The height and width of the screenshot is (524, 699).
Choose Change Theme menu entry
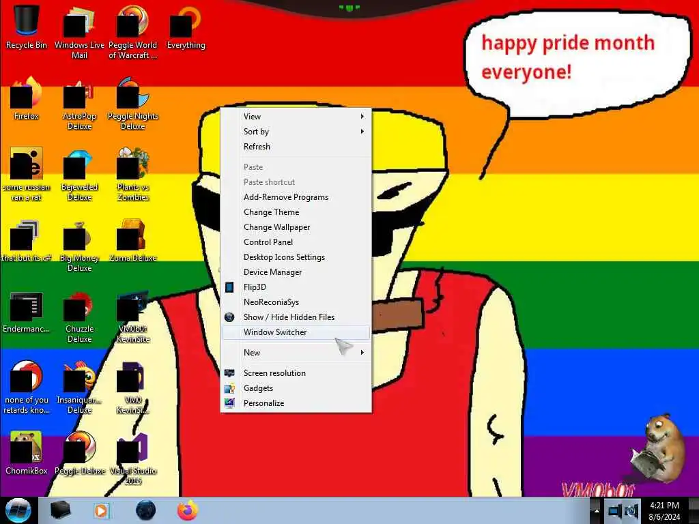pyautogui.click(x=296, y=212)
